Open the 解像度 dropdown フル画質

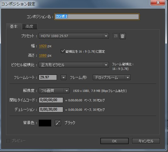pyautogui.click(x=54, y=91)
